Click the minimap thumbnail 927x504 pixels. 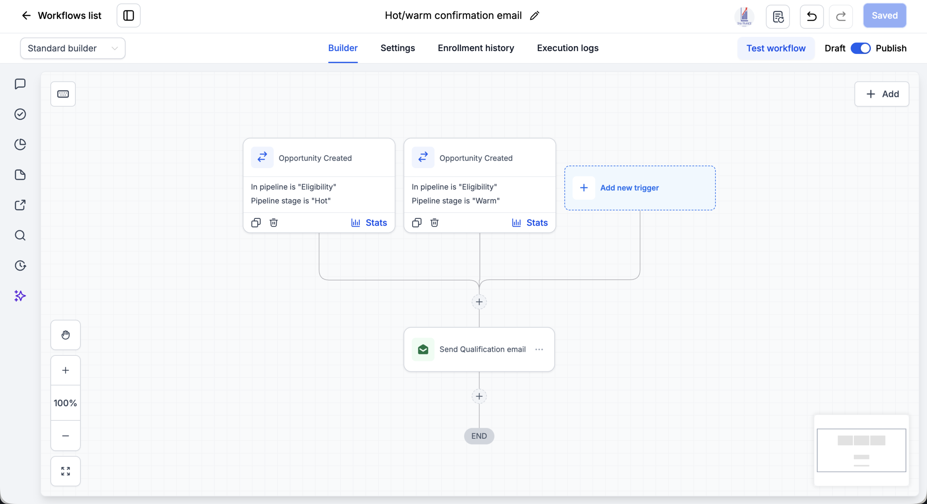[861, 450]
